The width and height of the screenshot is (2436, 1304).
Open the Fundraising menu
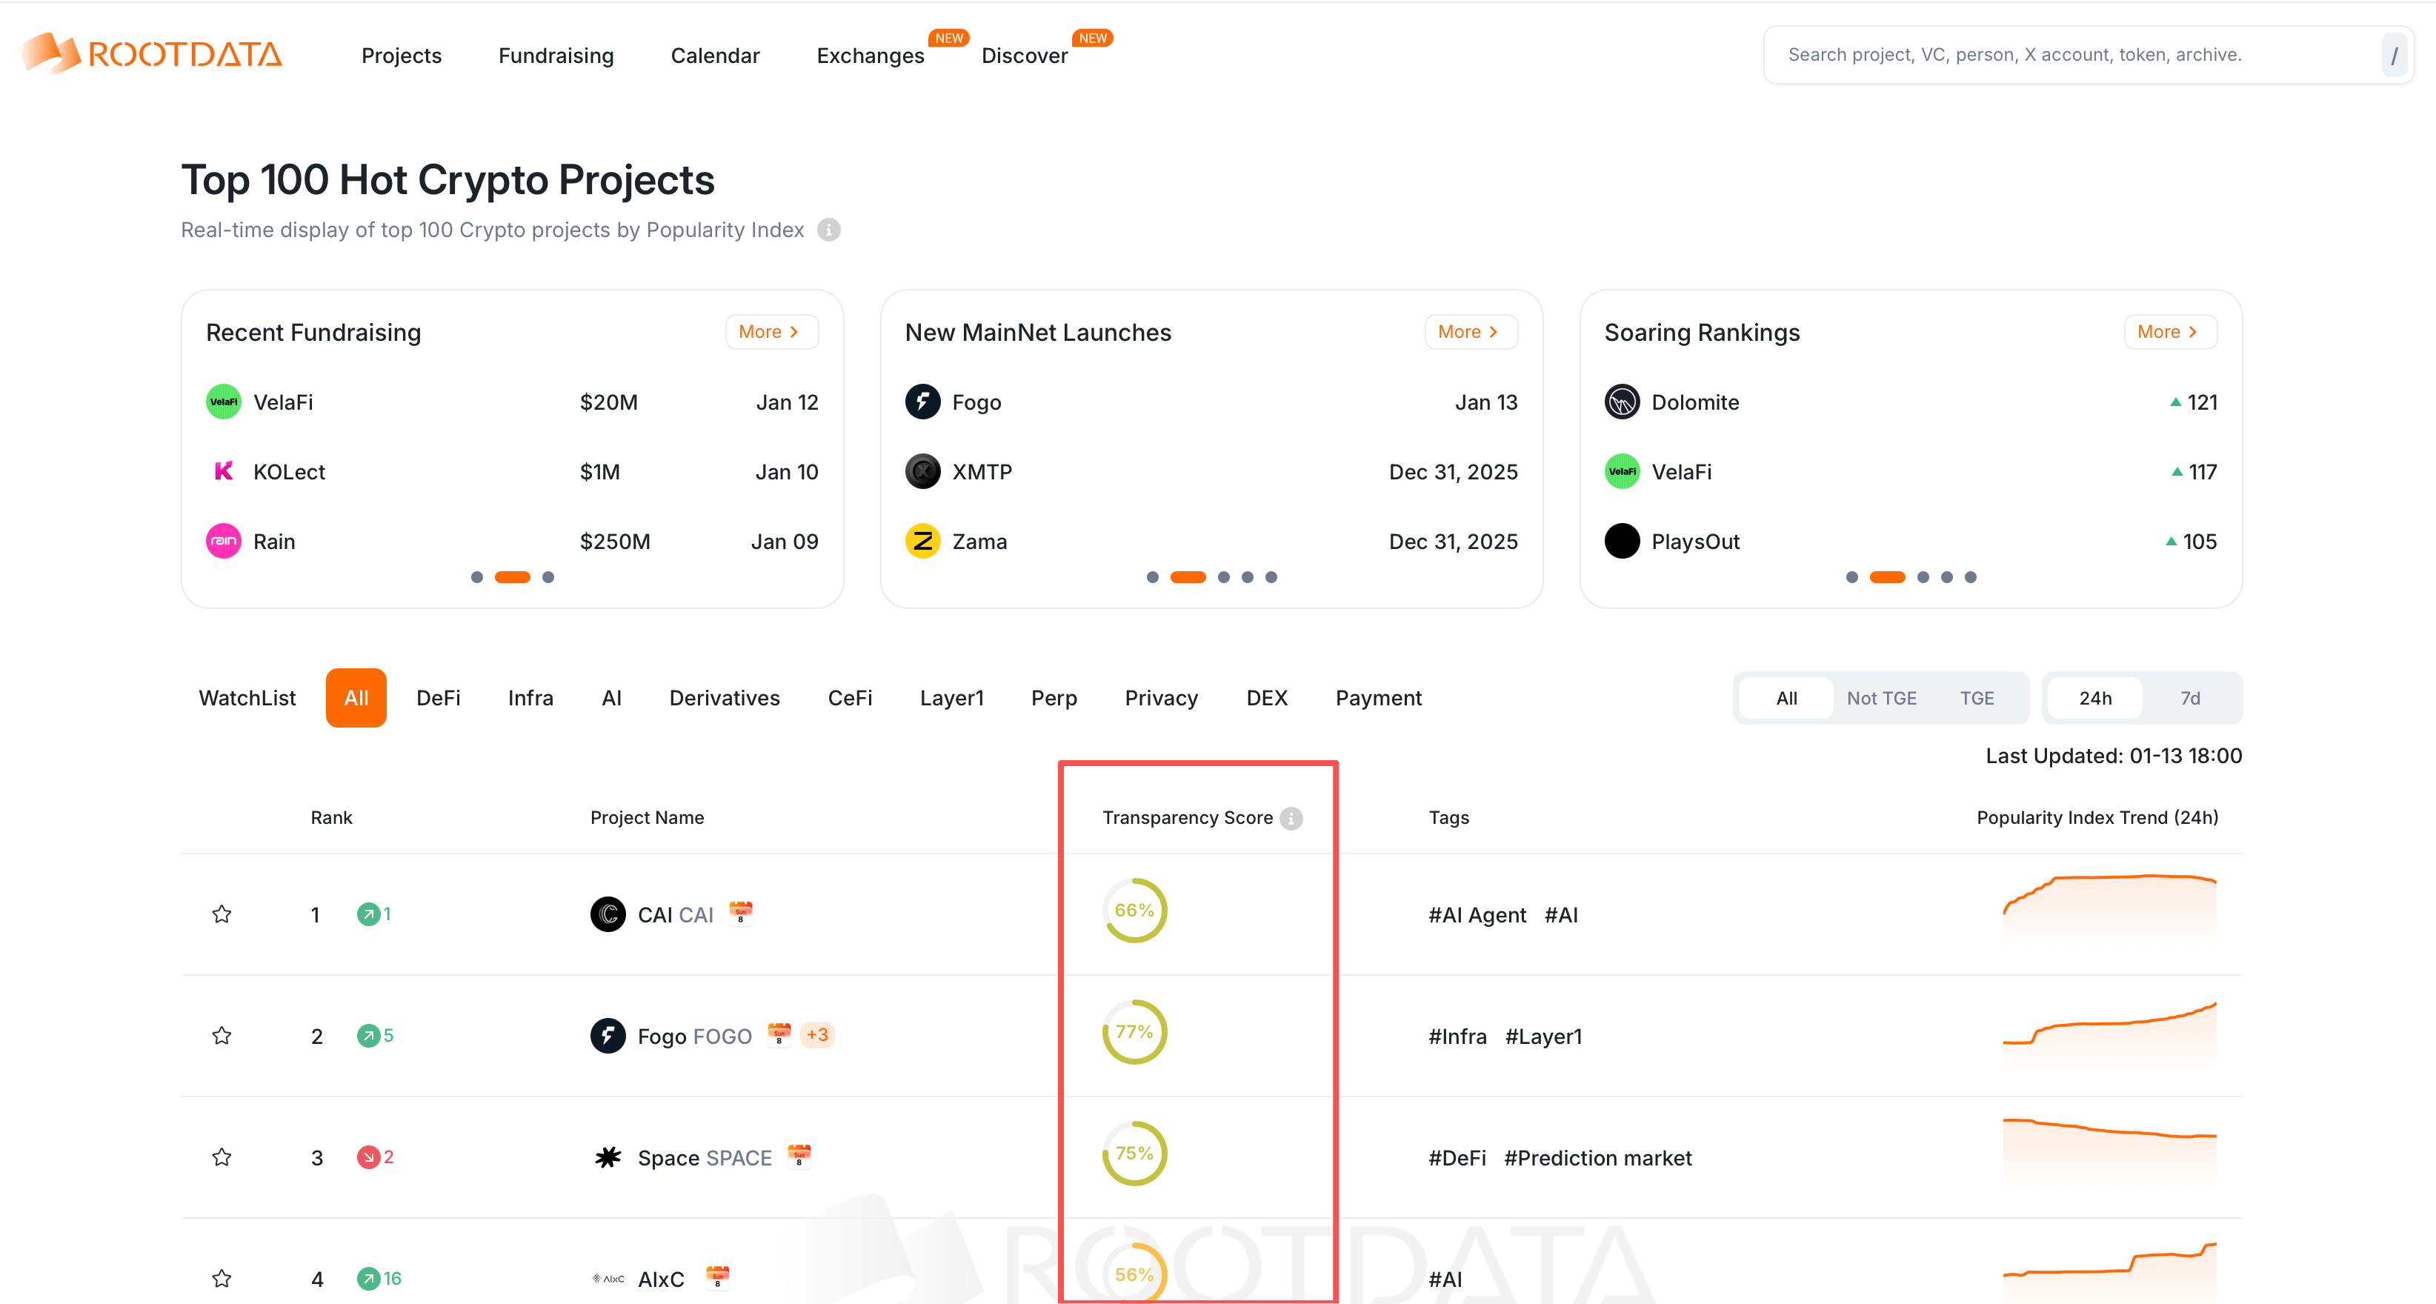coord(555,56)
